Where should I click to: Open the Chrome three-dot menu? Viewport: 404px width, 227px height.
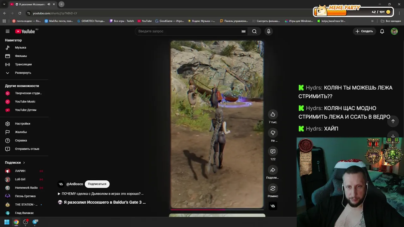[400, 13]
